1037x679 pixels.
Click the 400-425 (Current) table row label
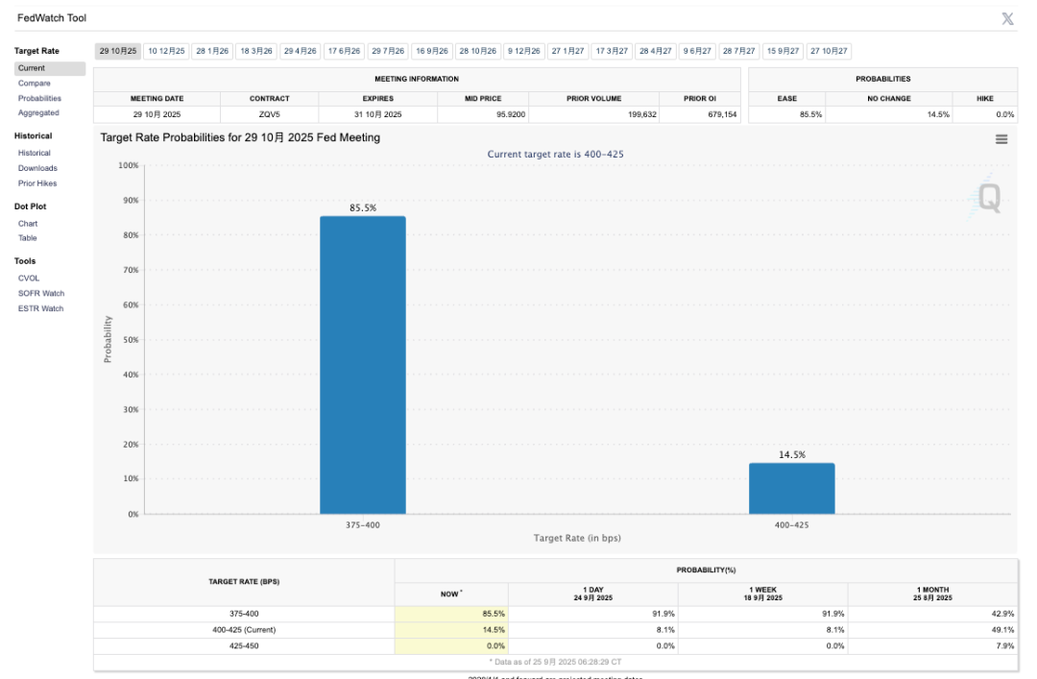pyautogui.click(x=244, y=630)
